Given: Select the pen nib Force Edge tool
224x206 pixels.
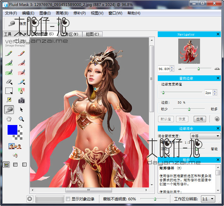Looking at the screenshot, I should point(21,91).
